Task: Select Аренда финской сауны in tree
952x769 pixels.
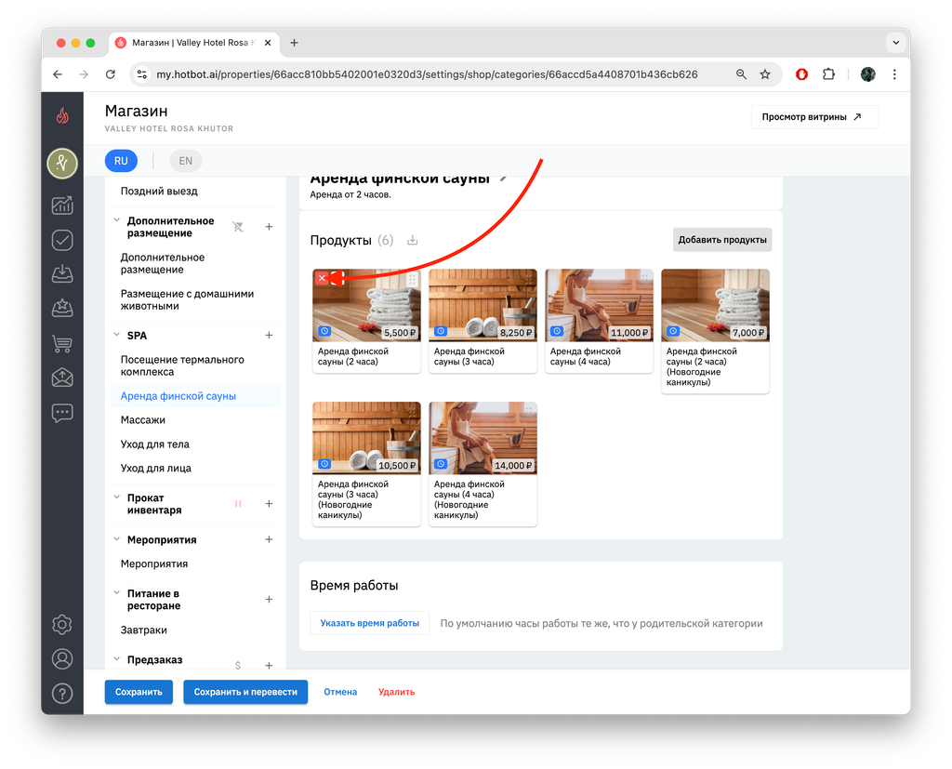Action: [x=178, y=396]
